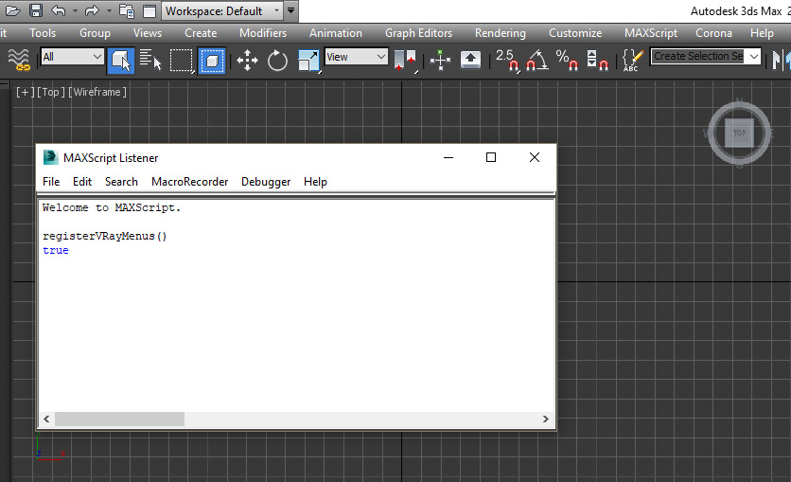The width and height of the screenshot is (791, 482).
Task: Undo the last action
Action: (x=59, y=10)
